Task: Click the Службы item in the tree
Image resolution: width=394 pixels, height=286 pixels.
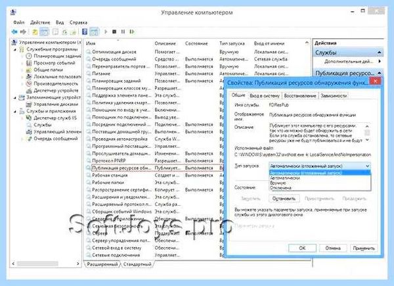Action: [43, 125]
